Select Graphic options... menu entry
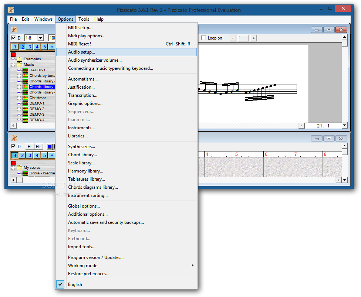This screenshot has width=361, height=297. click(x=126, y=103)
